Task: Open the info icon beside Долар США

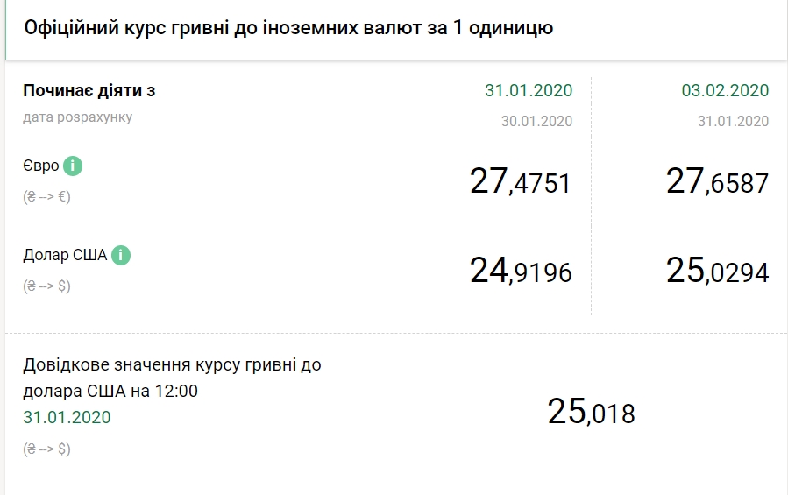Action: pos(121,256)
